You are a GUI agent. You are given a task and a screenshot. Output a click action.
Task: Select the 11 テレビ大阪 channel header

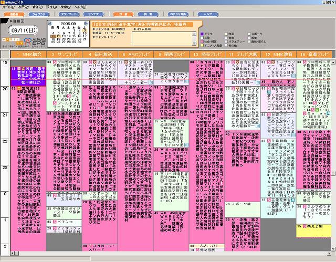point(243,54)
